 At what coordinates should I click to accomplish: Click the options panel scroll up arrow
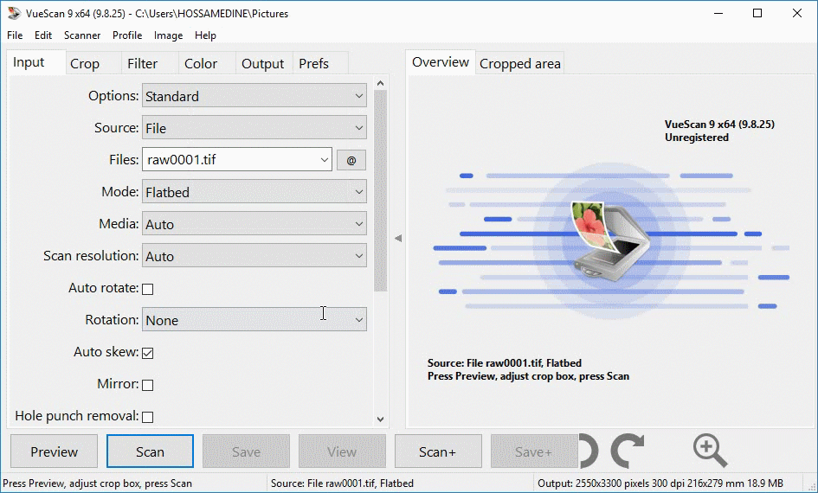point(380,83)
